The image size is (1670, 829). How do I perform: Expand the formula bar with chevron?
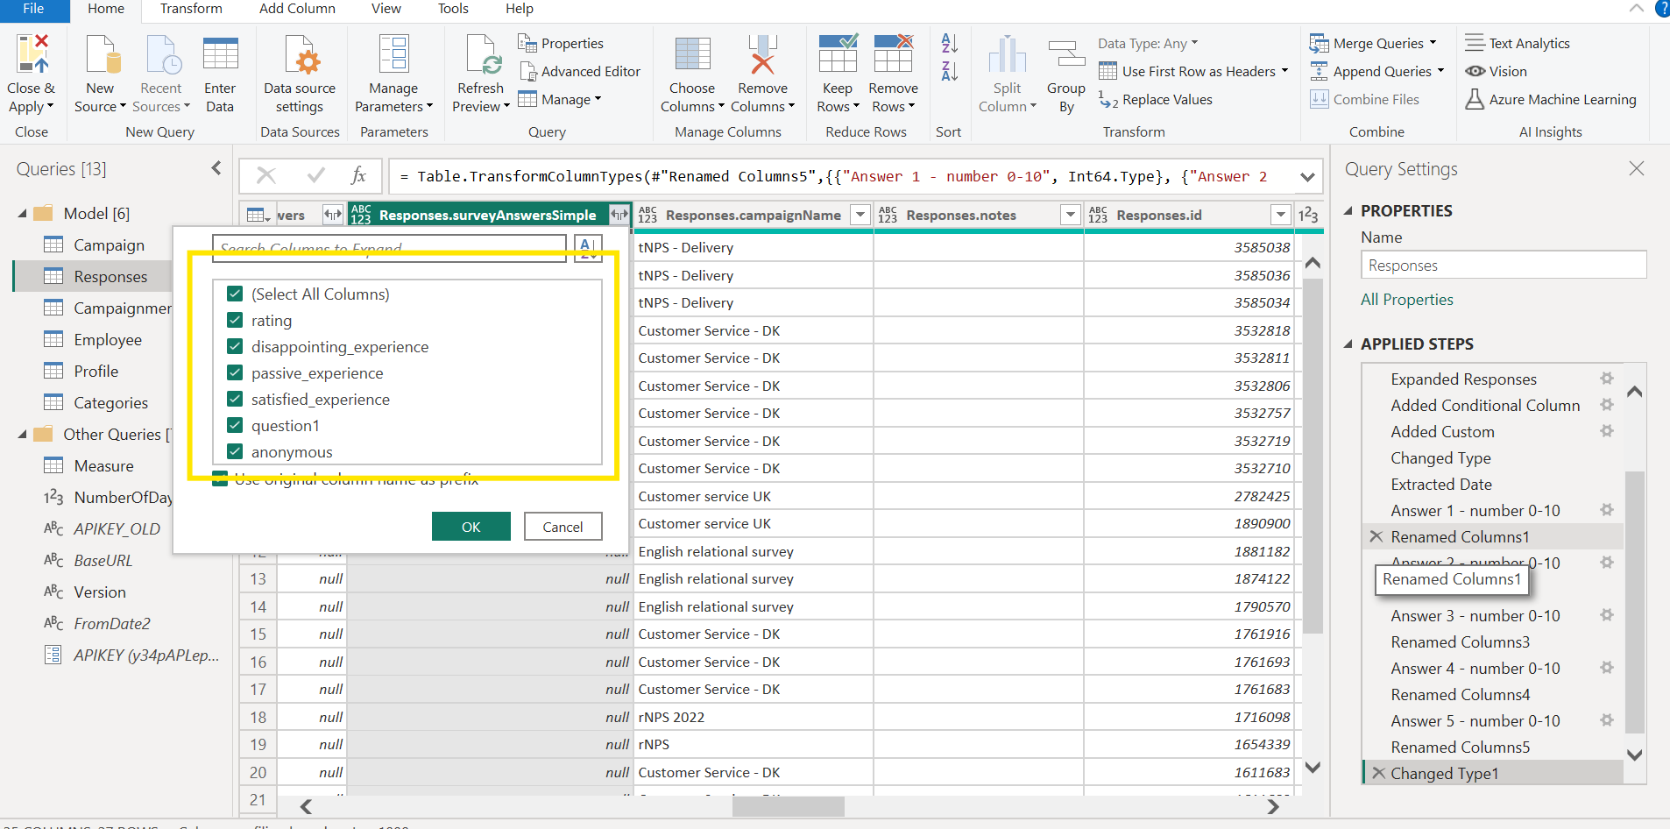[x=1306, y=177]
